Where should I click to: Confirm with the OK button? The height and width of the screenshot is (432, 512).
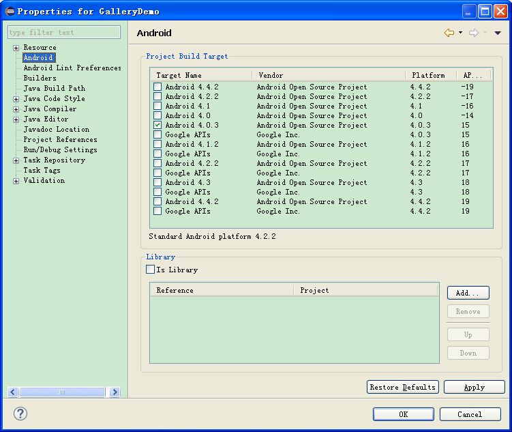pos(404,414)
